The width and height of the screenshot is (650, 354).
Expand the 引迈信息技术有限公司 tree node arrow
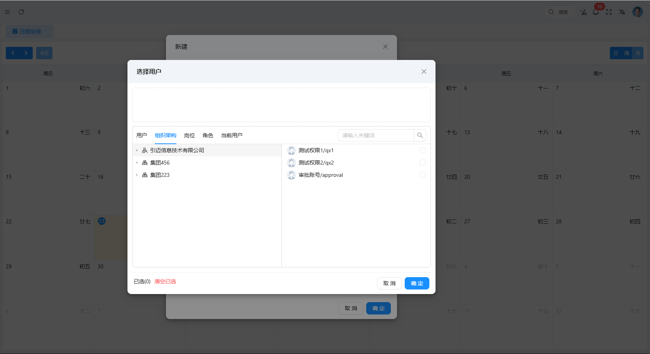click(137, 150)
